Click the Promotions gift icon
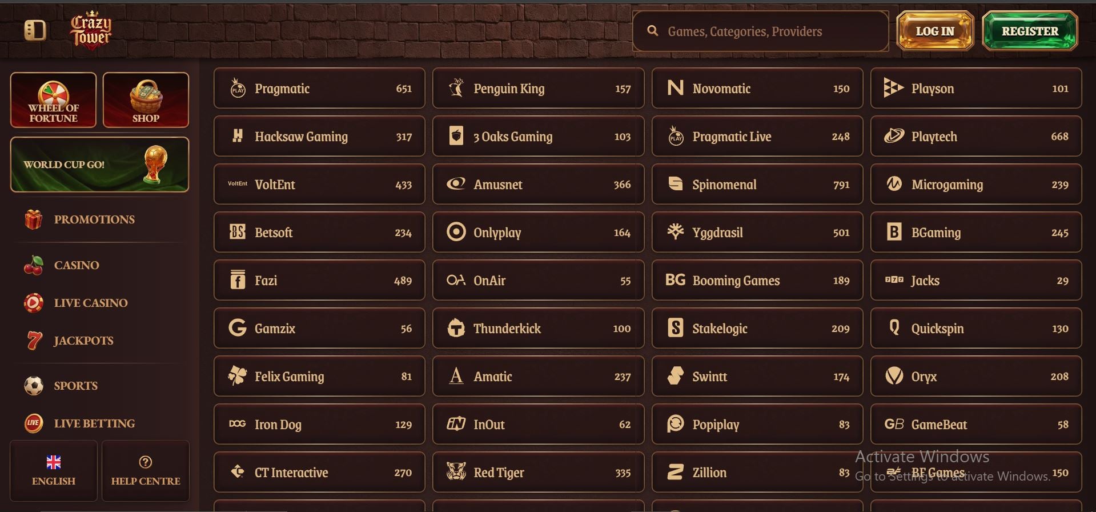This screenshot has height=512, width=1096. (34, 219)
